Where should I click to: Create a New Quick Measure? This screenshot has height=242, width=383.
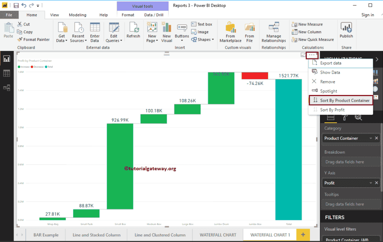click(x=313, y=39)
